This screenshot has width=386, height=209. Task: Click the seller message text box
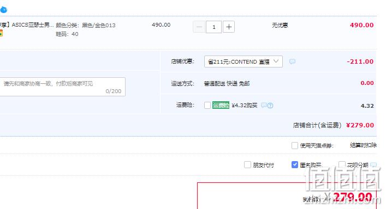pyautogui.click(x=62, y=87)
